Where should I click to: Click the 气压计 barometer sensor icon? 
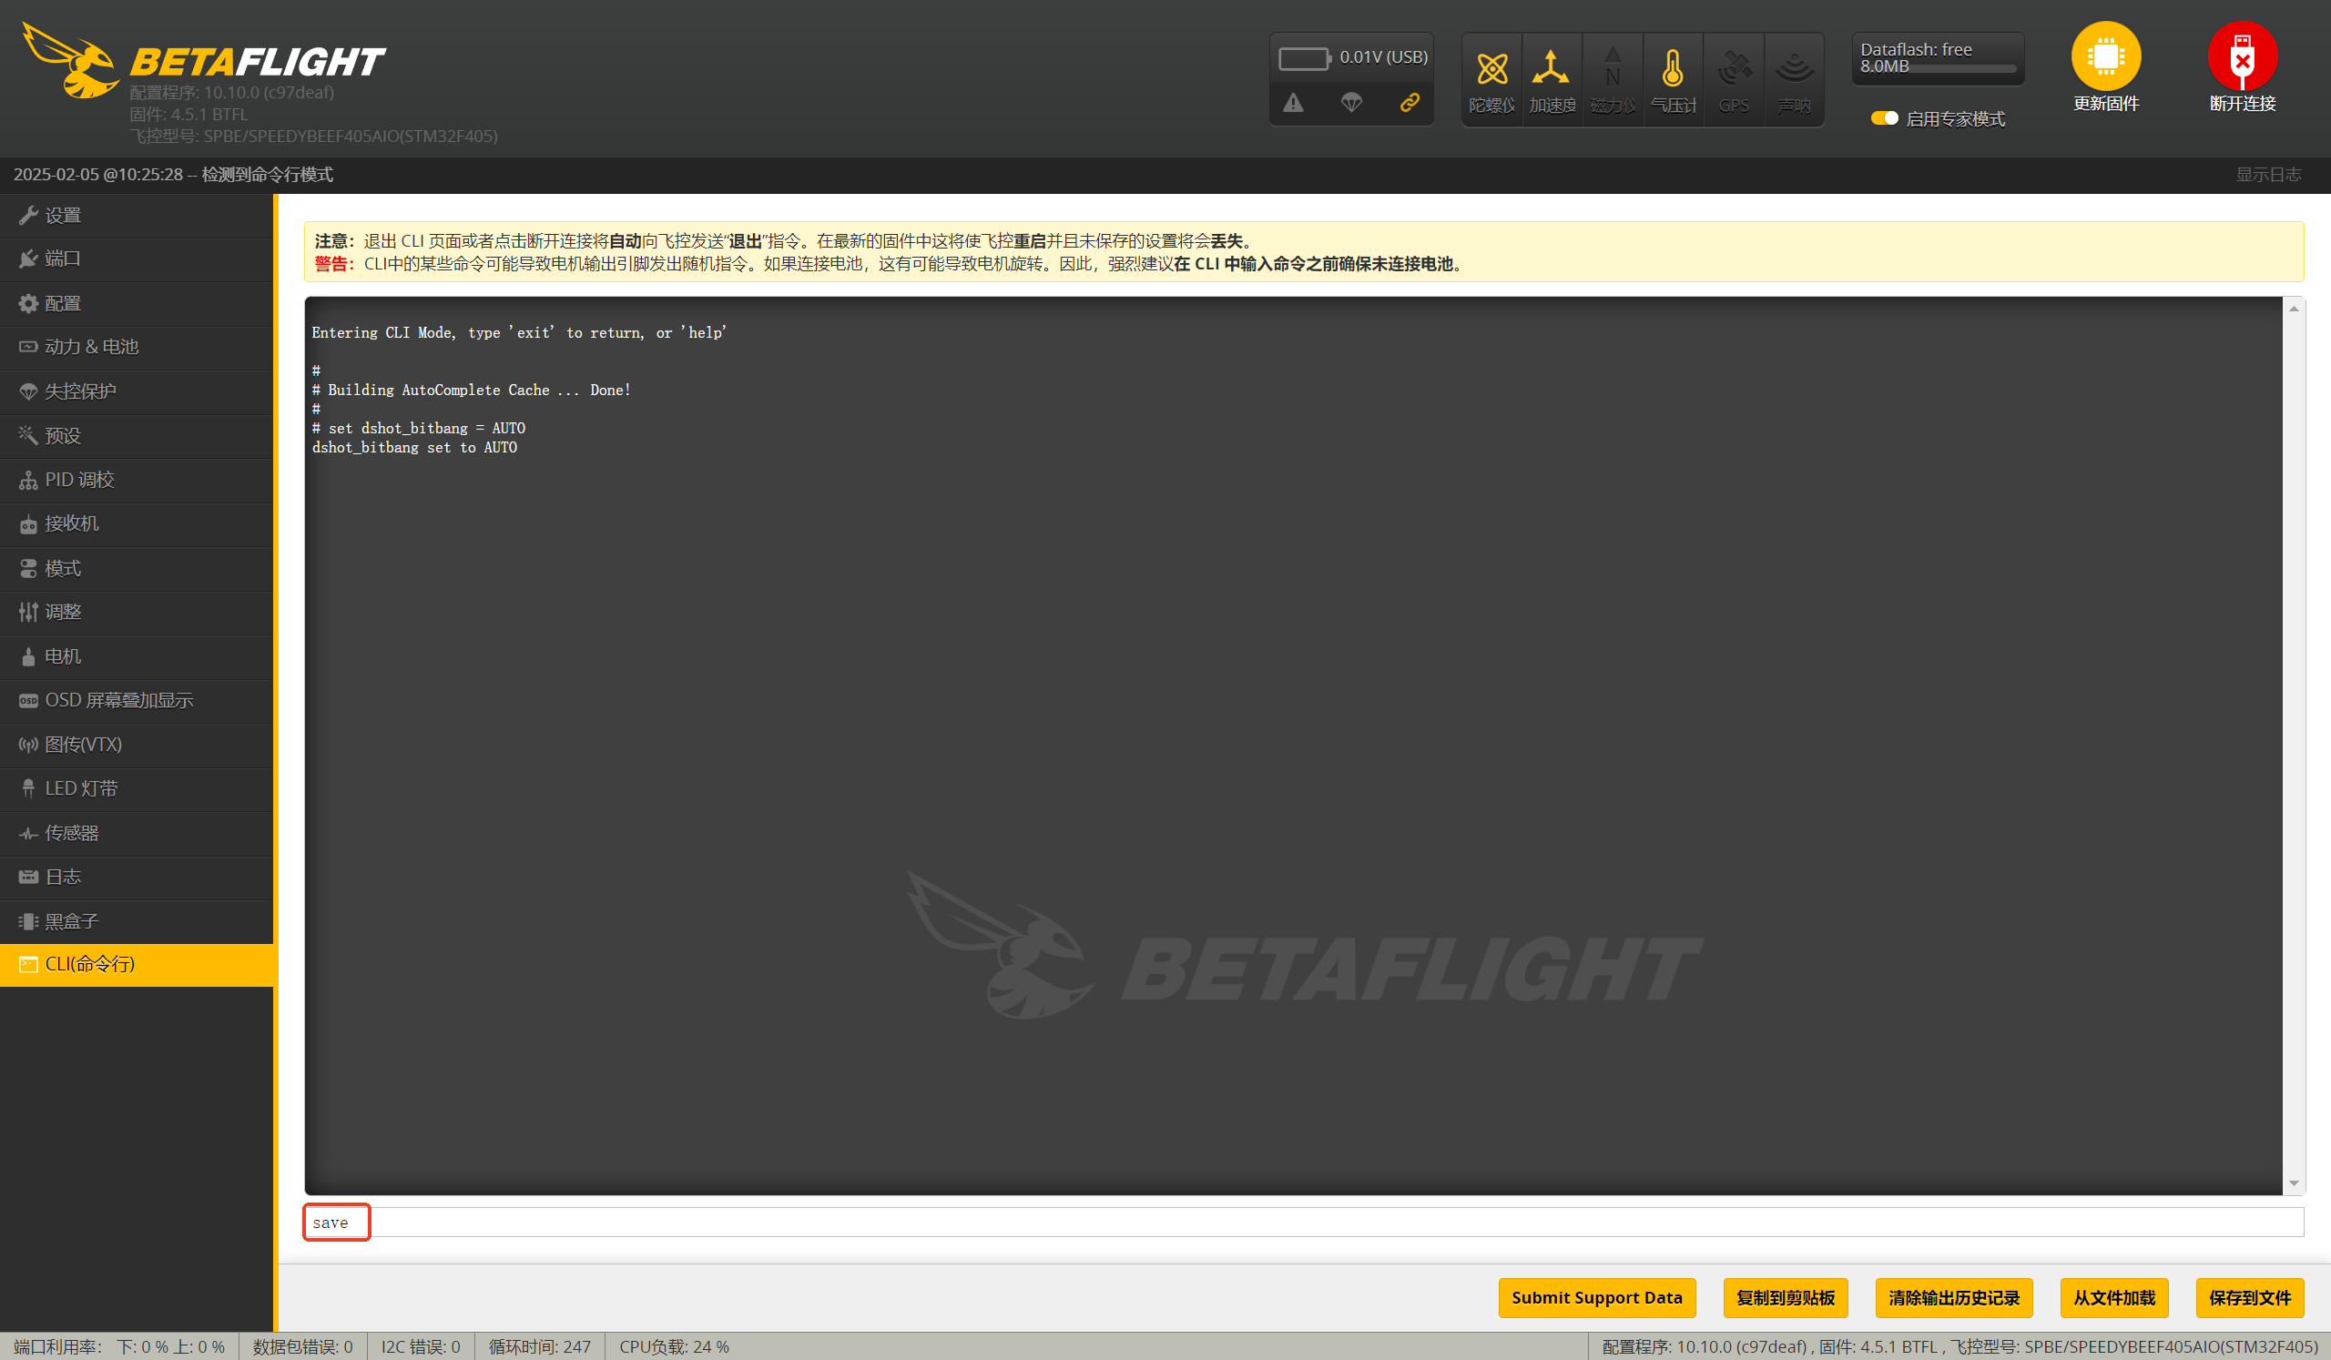pos(1673,80)
